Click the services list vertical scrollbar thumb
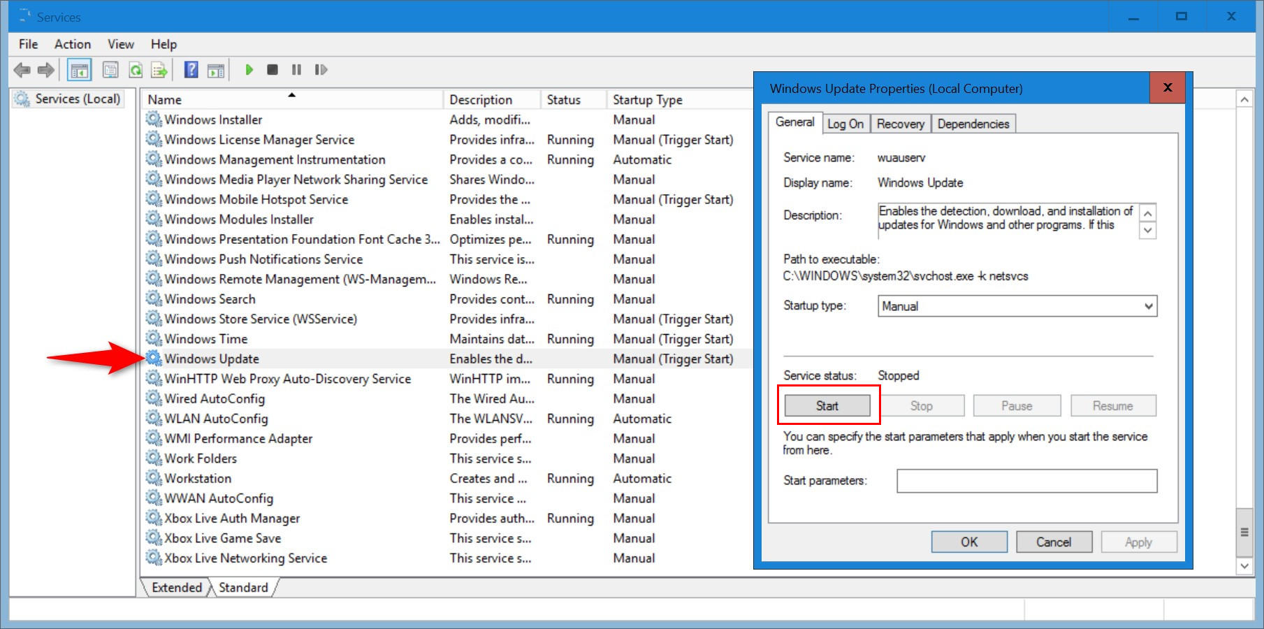The height and width of the screenshot is (629, 1264). (x=1244, y=532)
